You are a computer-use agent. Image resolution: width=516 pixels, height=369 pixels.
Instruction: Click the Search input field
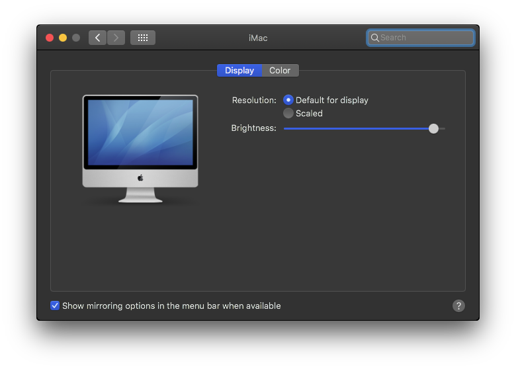click(421, 38)
